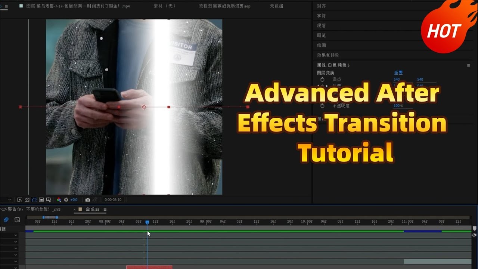Toggle 不透明度 opacity stopwatch
Viewport: 478px width, 269px height.
coord(322,106)
